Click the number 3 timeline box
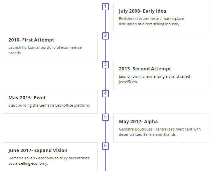The height and width of the screenshot is (171, 215). [106, 65]
